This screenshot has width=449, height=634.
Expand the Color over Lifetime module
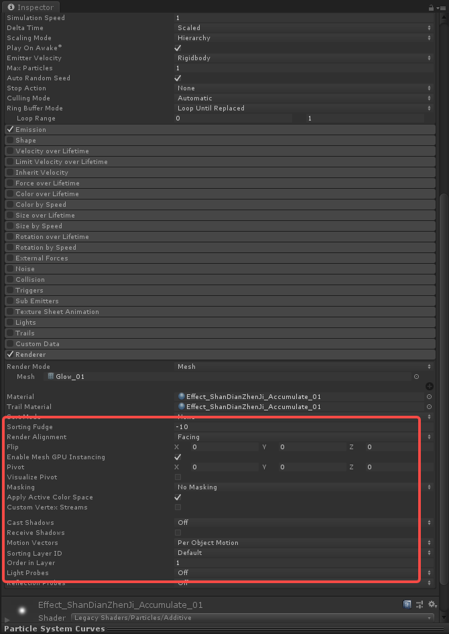(x=47, y=194)
